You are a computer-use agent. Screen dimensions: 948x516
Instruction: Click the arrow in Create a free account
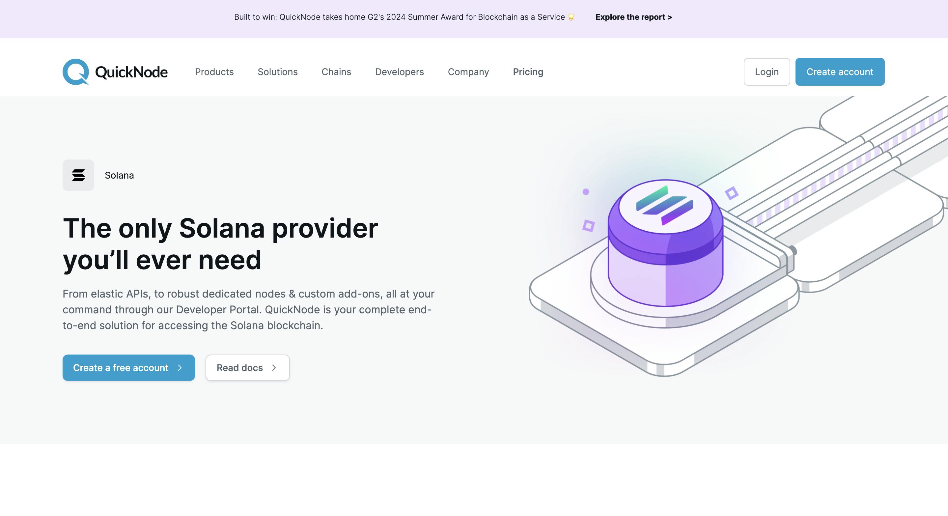pos(180,368)
